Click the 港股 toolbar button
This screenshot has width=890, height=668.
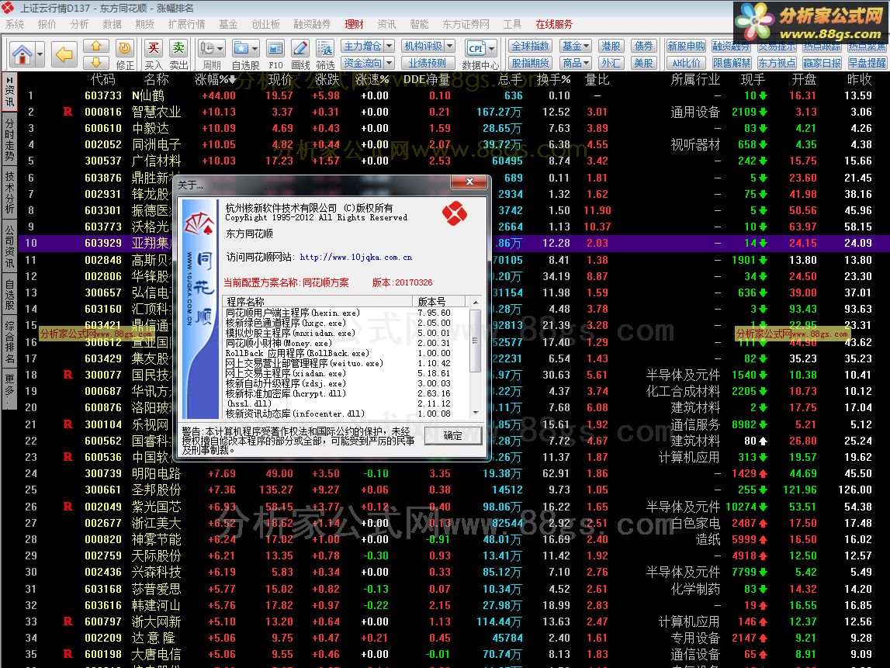pos(611,46)
